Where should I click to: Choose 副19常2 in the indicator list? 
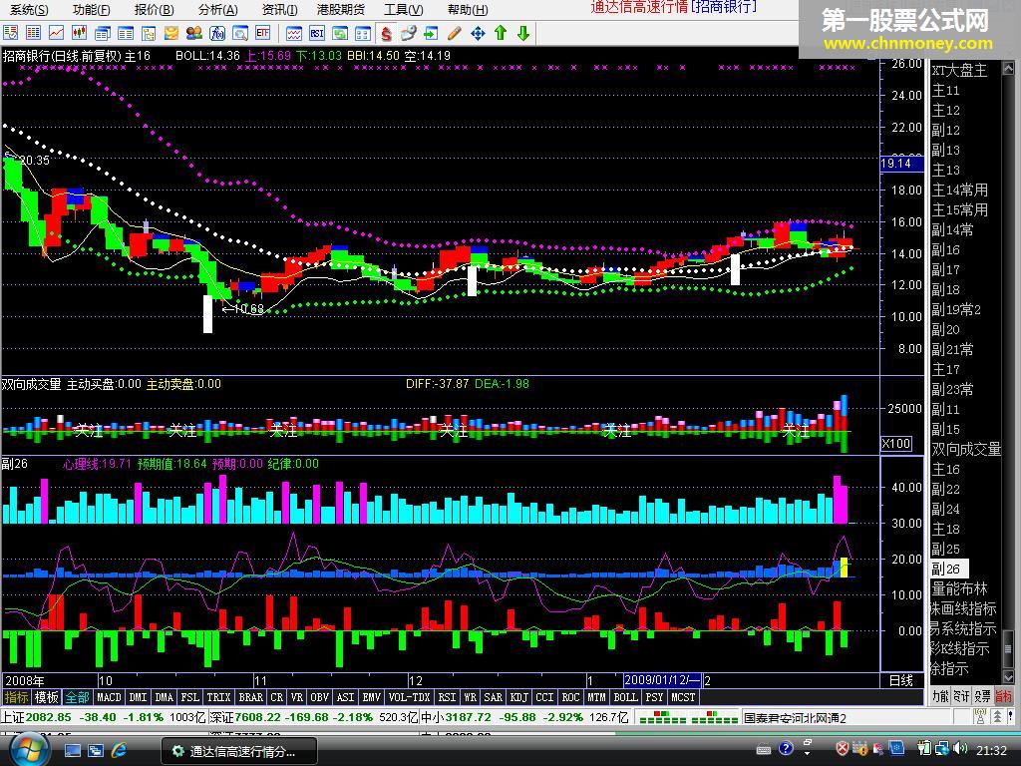tap(956, 309)
